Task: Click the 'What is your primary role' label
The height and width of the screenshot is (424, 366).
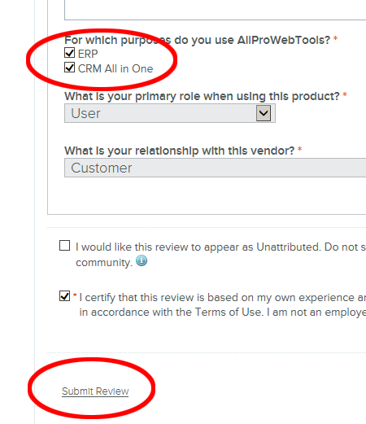Action: (202, 96)
